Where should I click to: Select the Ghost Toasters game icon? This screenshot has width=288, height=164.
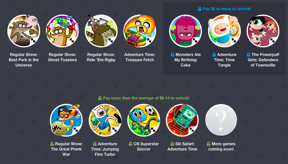[62, 31]
